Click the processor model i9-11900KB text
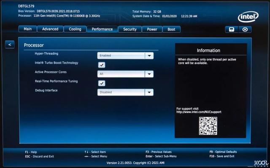Viewport: 270px width, 168px height. click(x=67, y=16)
